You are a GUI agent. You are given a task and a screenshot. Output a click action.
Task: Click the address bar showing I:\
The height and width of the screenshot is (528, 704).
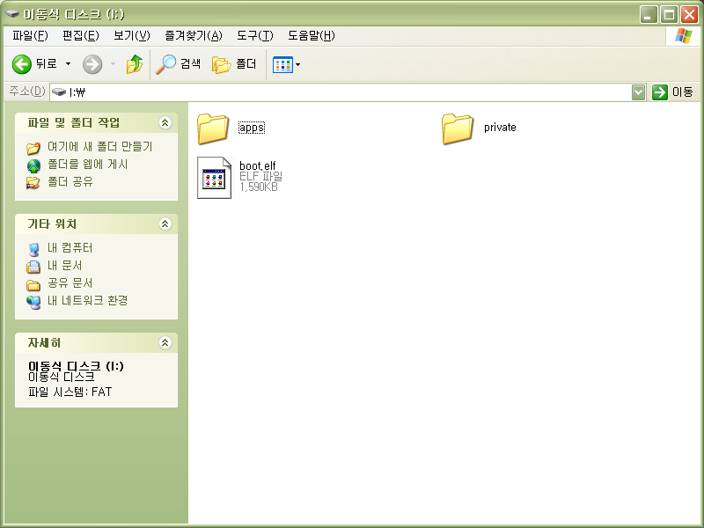(341, 92)
